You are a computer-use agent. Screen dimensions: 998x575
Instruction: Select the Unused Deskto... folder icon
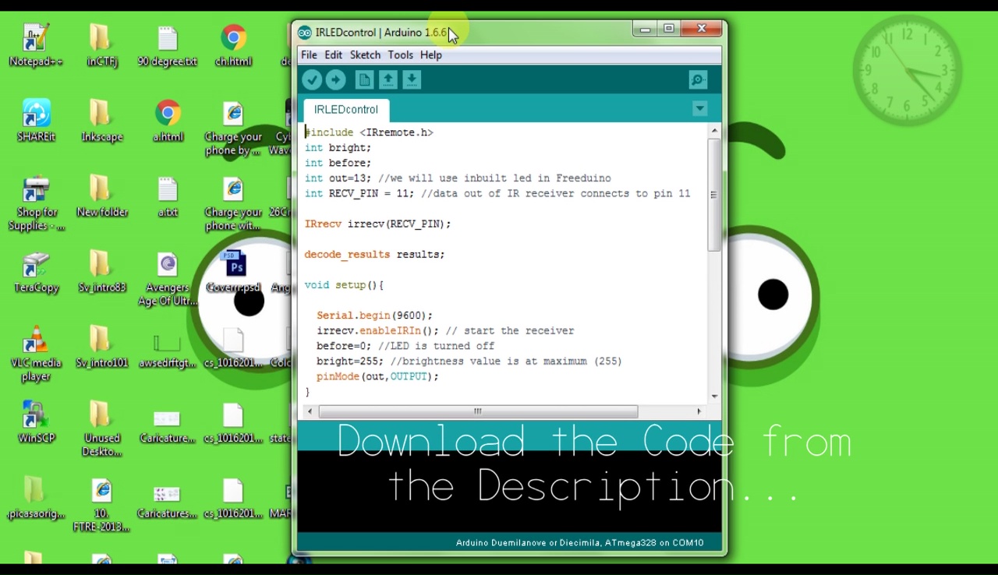(102, 430)
